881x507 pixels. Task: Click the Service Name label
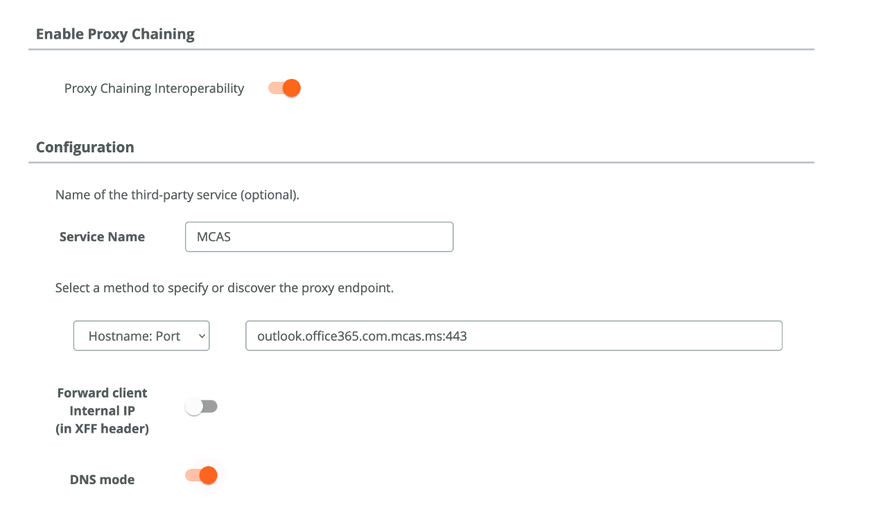coord(102,237)
